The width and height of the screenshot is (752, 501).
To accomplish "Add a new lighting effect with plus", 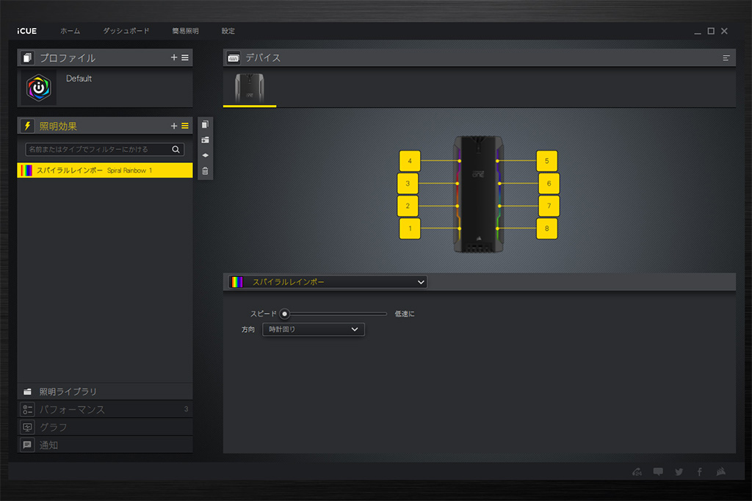I will click(x=174, y=126).
